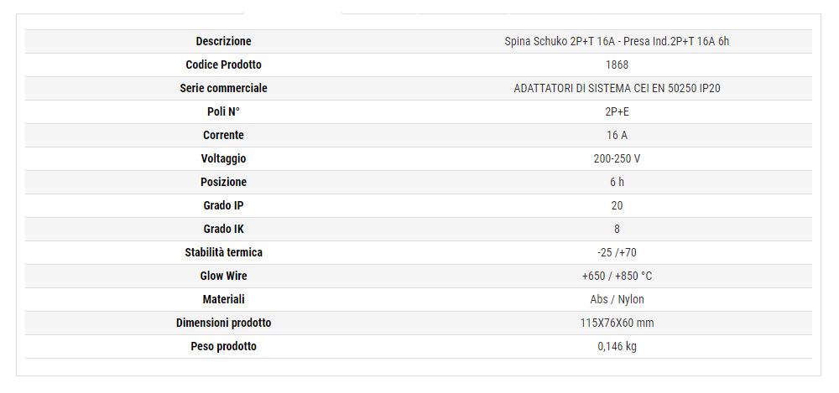Screen dimensions: 839x393
Task: Select the -25 /+70 thermal stability value
Action: 617,252
